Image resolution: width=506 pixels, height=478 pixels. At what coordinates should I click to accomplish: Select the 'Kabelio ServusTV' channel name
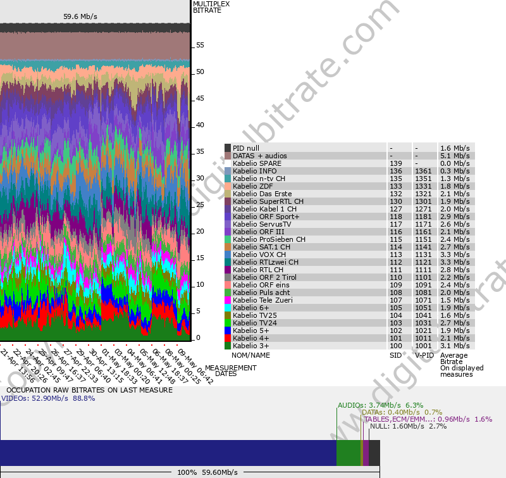pyautogui.click(x=262, y=224)
